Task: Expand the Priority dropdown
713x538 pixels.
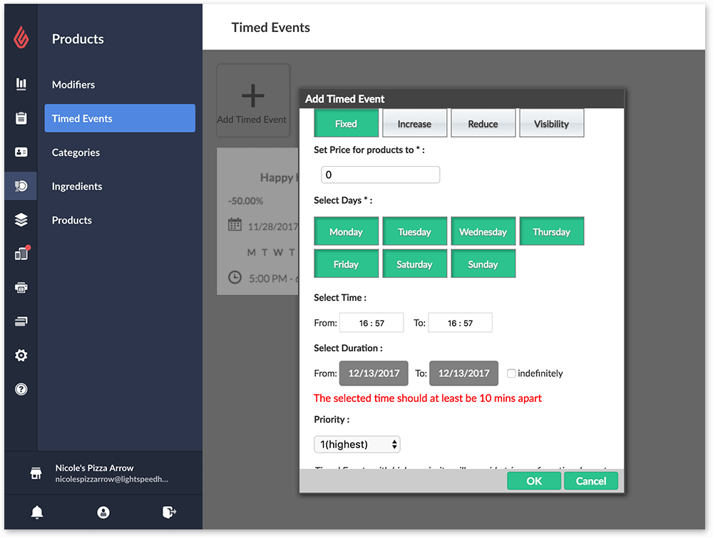Action: [357, 444]
